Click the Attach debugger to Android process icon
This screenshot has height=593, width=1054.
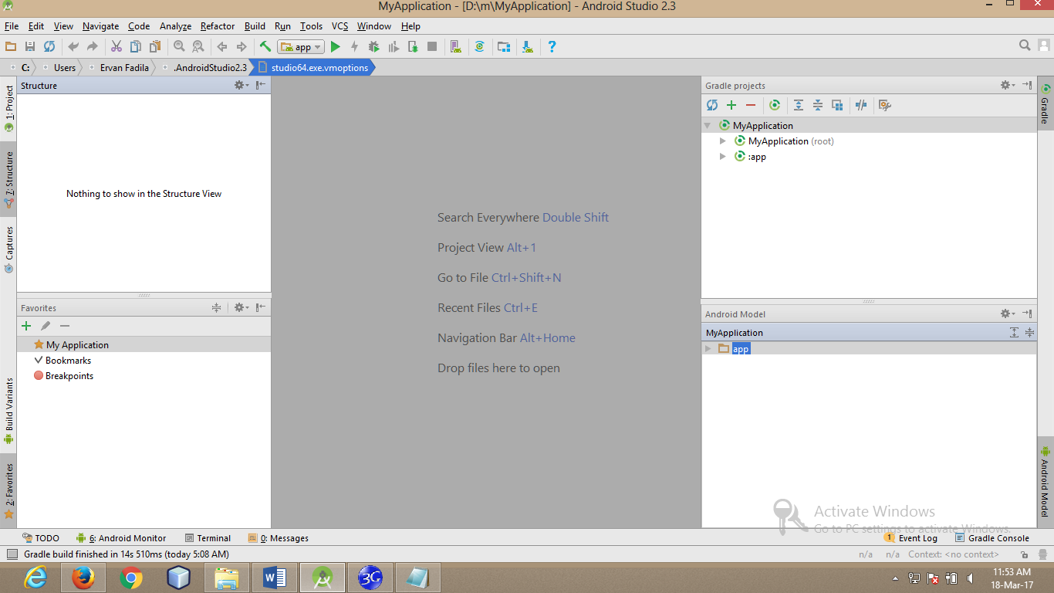point(413,46)
